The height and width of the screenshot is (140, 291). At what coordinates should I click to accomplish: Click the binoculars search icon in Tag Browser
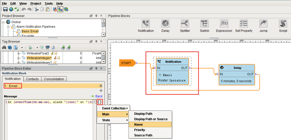point(4,48)
